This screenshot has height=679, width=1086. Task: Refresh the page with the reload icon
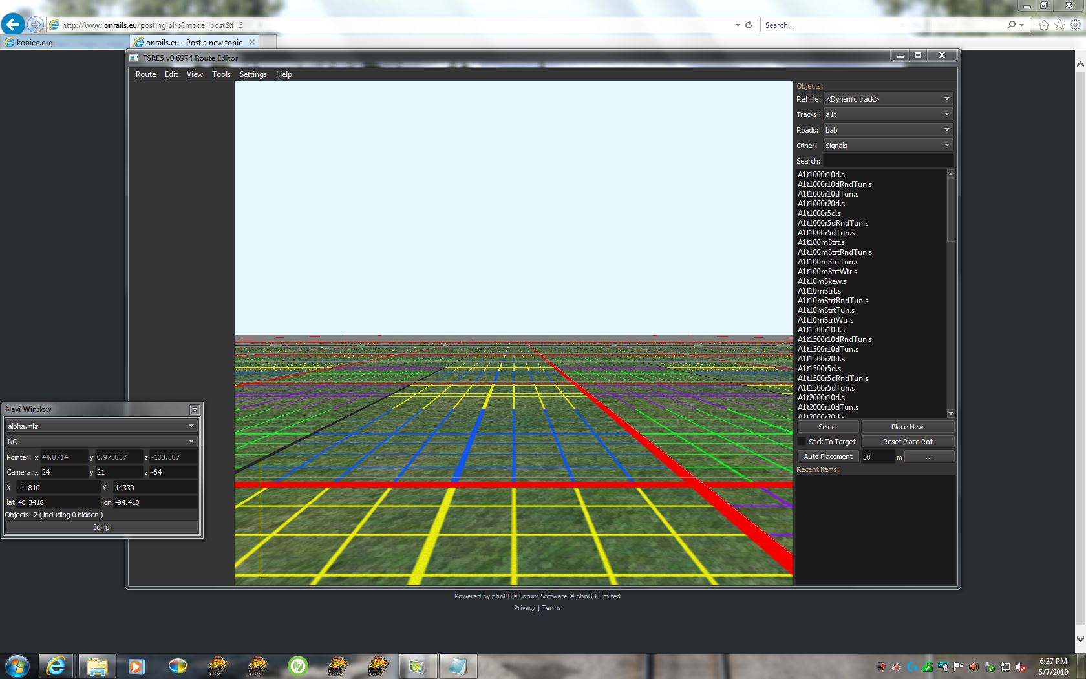[x=749, y=25]
